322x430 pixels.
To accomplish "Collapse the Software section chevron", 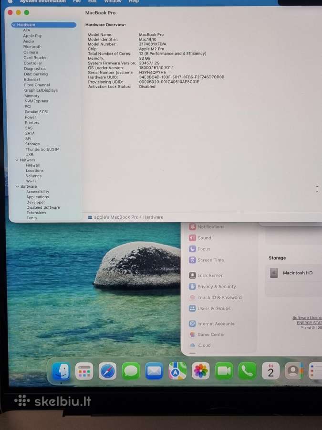I will click(17, 186).
